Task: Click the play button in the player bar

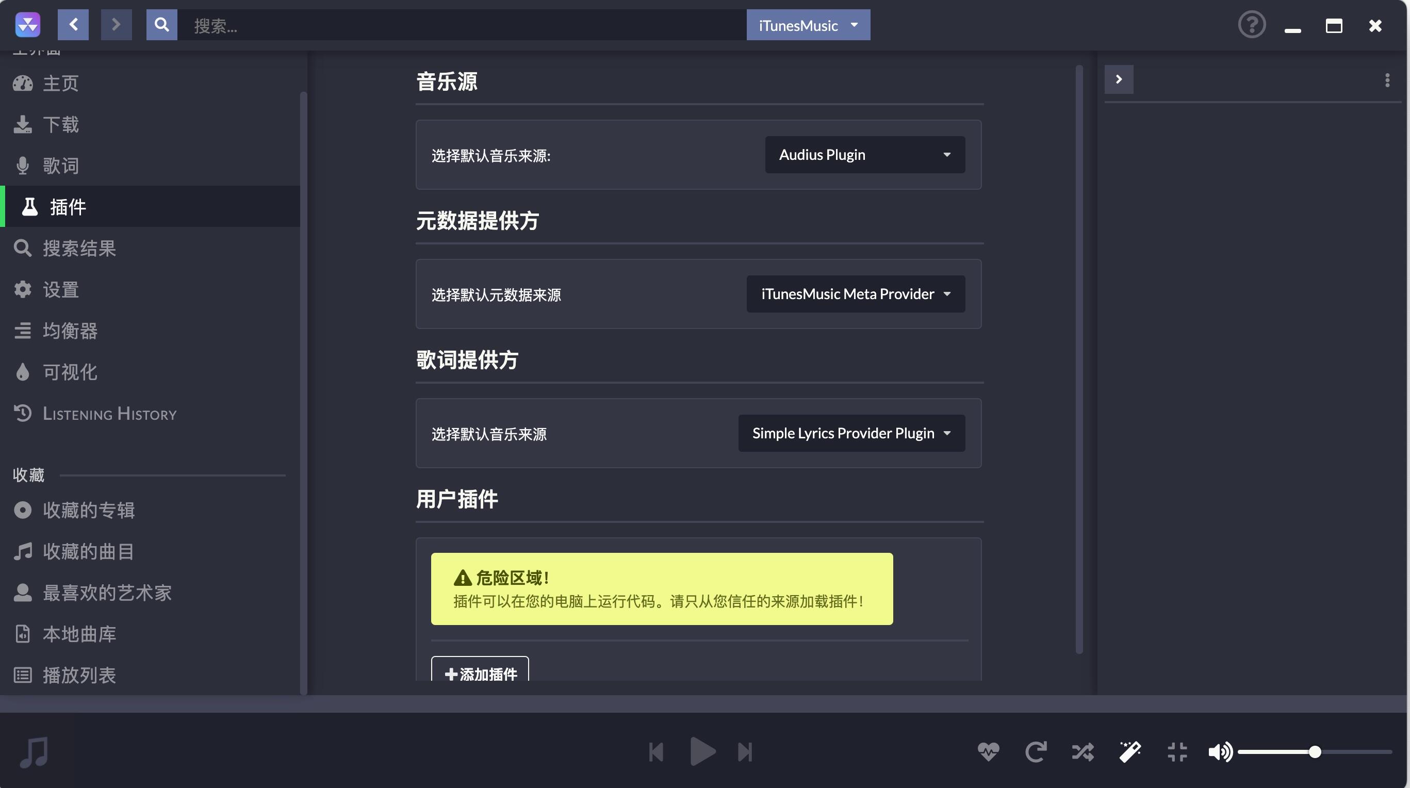Action: click(x=702, y=752)
